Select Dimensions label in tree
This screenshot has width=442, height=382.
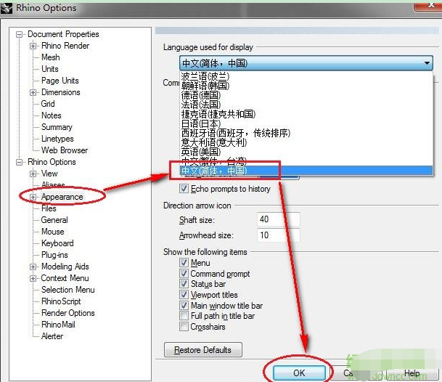coord(61,92)
